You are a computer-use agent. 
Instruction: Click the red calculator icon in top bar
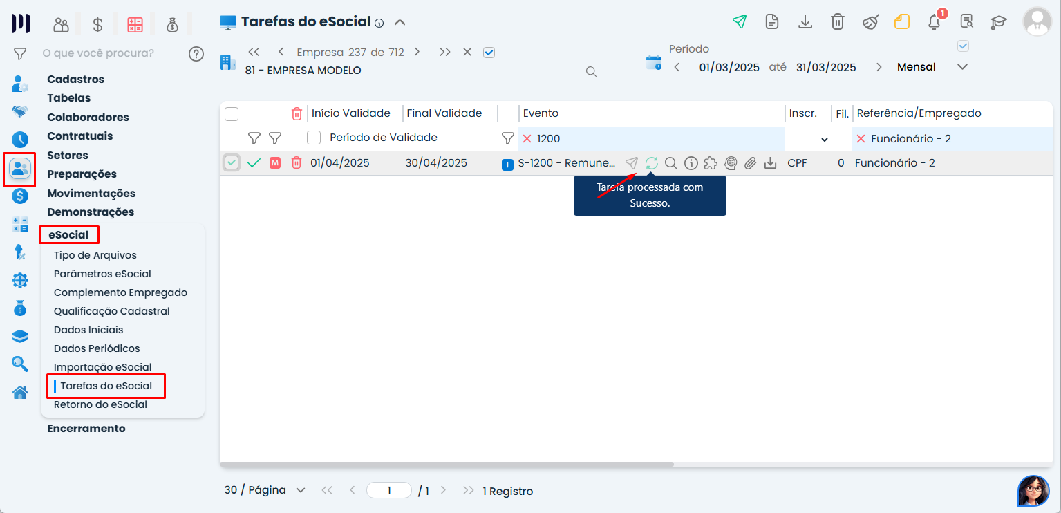[x=135, y=25]
